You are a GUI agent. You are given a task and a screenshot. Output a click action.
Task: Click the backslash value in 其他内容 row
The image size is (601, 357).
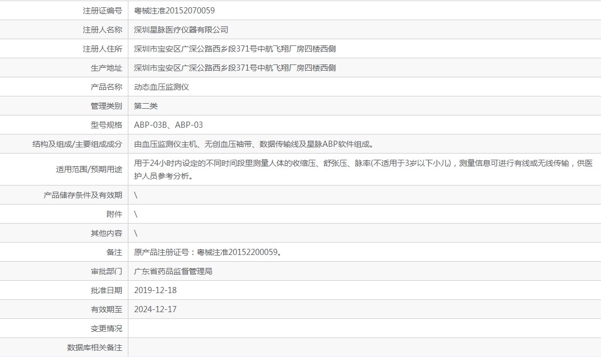(136, 233)
